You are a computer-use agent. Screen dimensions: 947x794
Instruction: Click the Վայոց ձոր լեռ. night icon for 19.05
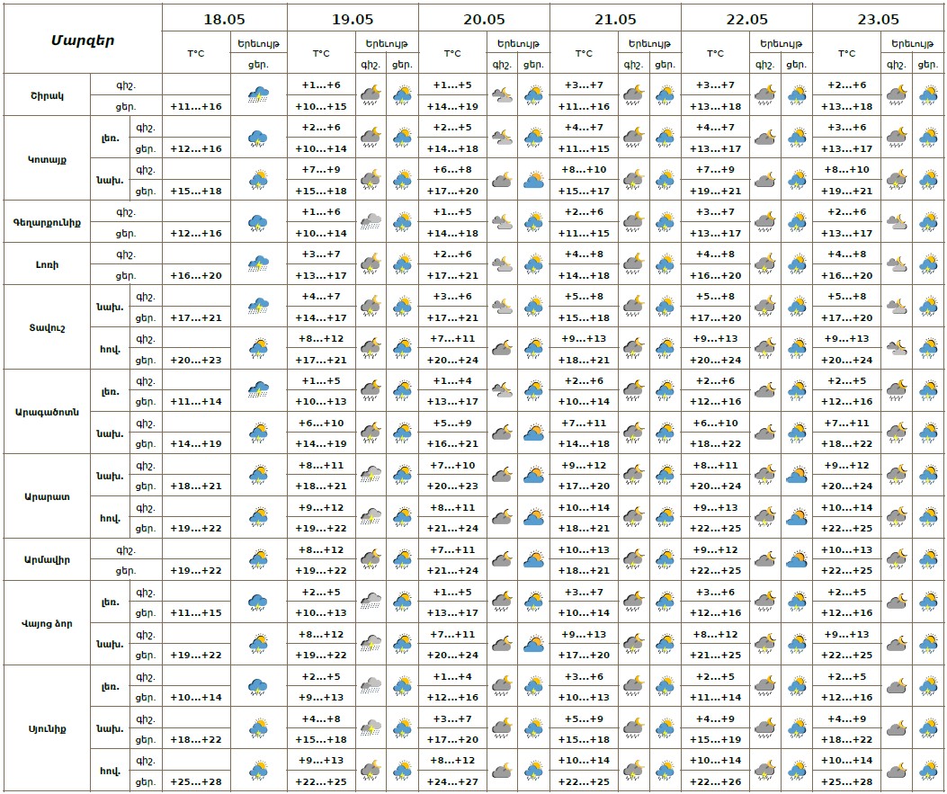(371, 602)
